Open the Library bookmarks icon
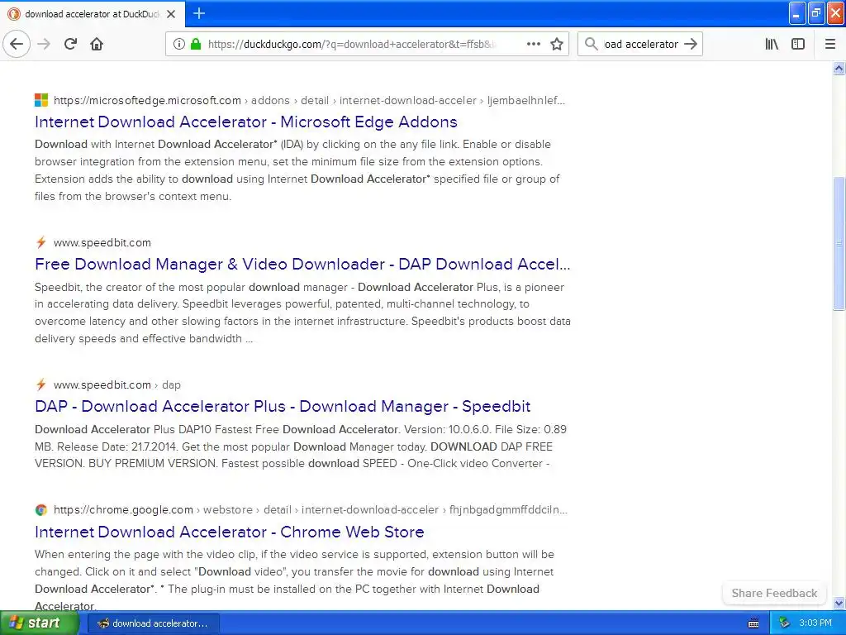 772,44
